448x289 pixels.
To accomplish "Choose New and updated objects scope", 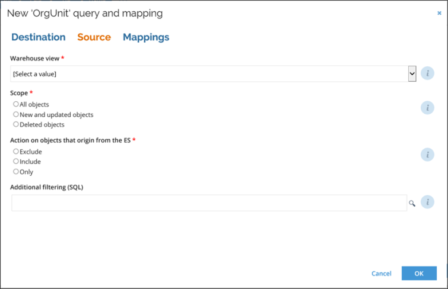I will [x=16, y=114].
